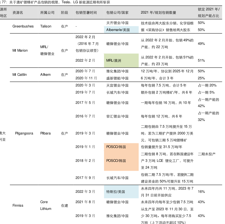Click the Finniss resource cell
Image resolution: width=225 pixels, height=224 pixels.
pos(18,205)
